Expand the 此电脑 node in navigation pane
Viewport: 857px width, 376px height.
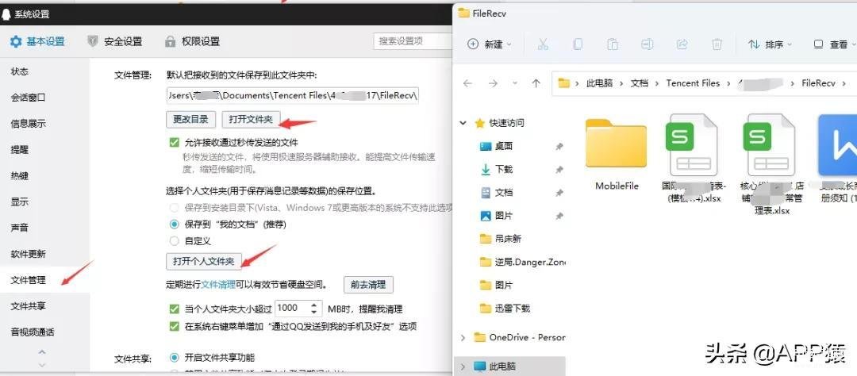coord(463,366)
